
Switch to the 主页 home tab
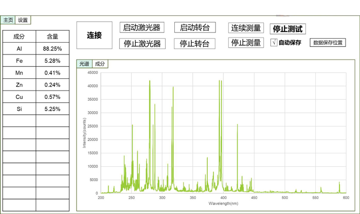8,20
